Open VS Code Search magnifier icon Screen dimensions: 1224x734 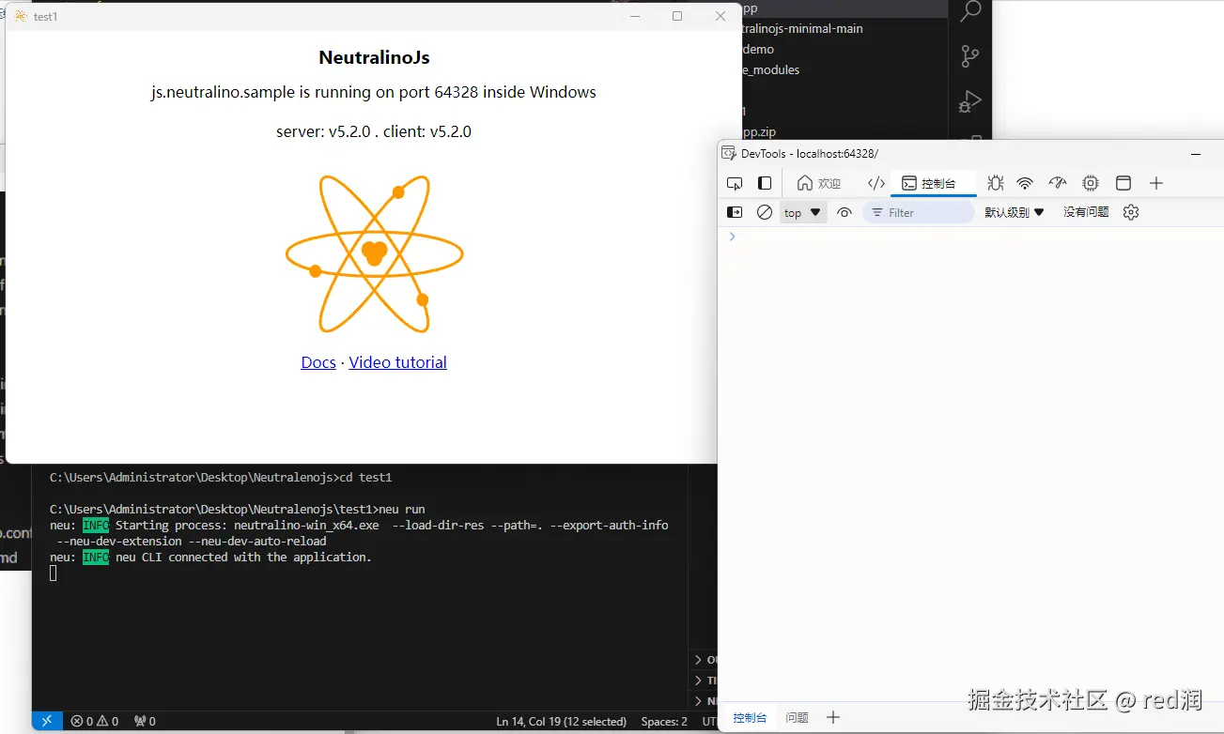click(x=969, y=11)
